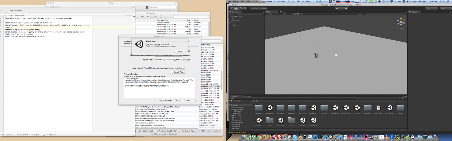Toggle the Global handle rotation button
Screen dimensions: 452x141
tap(263, 8)
